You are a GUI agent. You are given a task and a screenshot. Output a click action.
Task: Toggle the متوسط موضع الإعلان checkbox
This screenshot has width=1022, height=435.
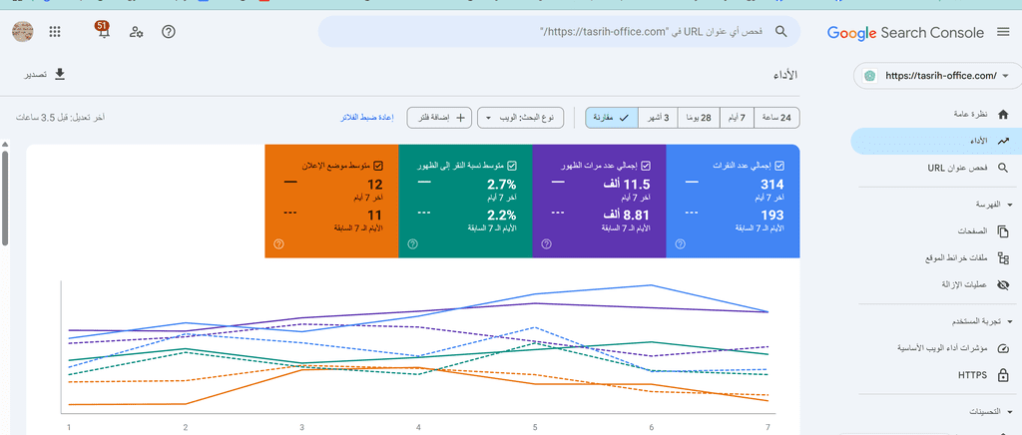tap(378, 166)
